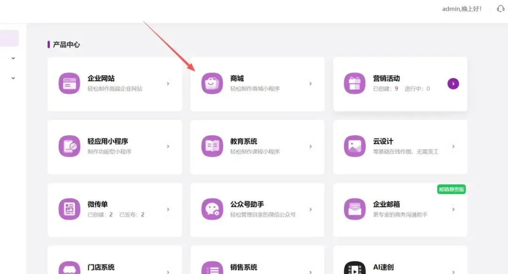Image resolution: width=508 pixels, height=274 pixels.
Task: Click the 制作功能型小程序 description
Action: point(110,152)
